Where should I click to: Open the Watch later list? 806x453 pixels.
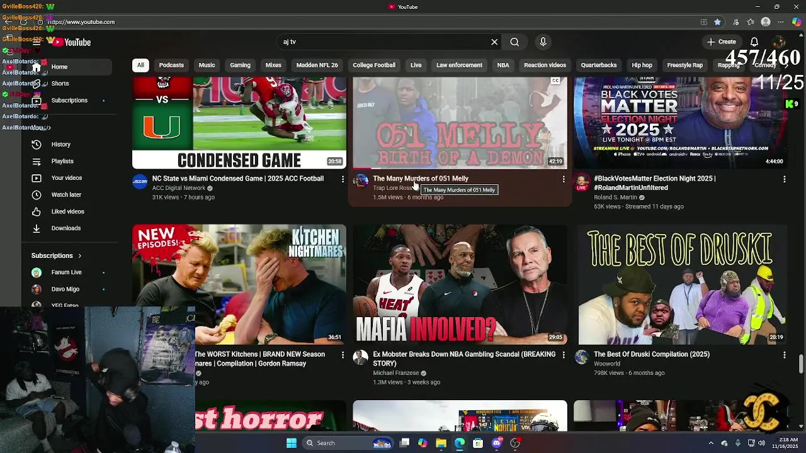tap(66, 195)
